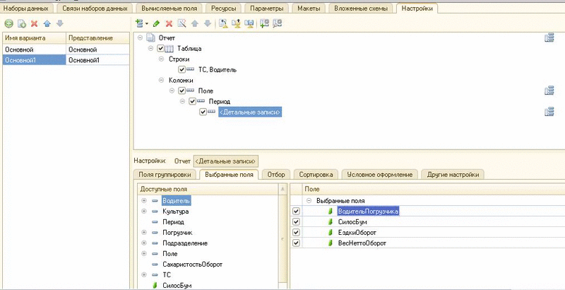Delete selected structure element red cross
Screen dimensions: 565x290
click(x=169, y=24)
